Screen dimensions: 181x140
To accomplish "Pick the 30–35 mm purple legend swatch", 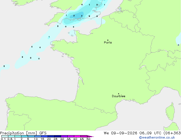I will pos(64,136).
